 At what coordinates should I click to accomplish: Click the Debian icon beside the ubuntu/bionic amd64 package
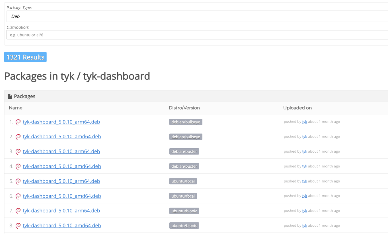18,225
